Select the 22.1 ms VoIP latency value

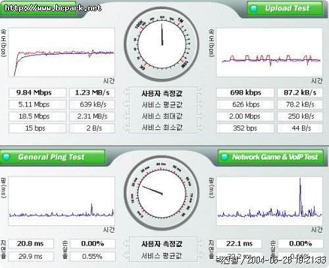point(239,244)
